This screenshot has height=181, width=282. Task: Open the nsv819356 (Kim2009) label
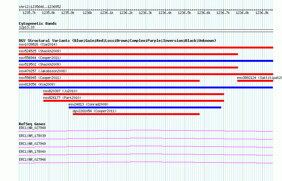pyautogui.click(x=37, y=84)
